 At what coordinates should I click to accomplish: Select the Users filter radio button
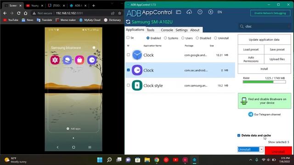[183, 38]
